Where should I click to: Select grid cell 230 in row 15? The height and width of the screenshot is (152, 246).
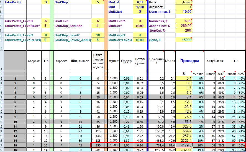tap(98, 145)
